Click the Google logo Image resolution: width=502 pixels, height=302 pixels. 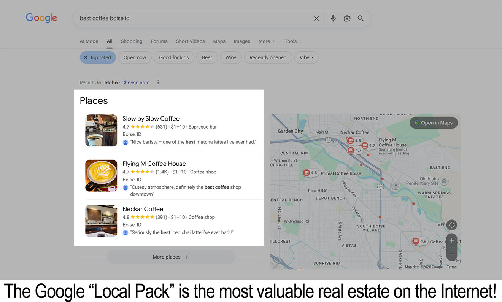coord(41,18)
